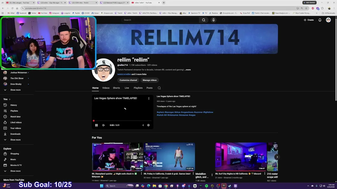Select the Home channel tab
The width and height of the screenshot is (337, 189).
coord(95,88)
